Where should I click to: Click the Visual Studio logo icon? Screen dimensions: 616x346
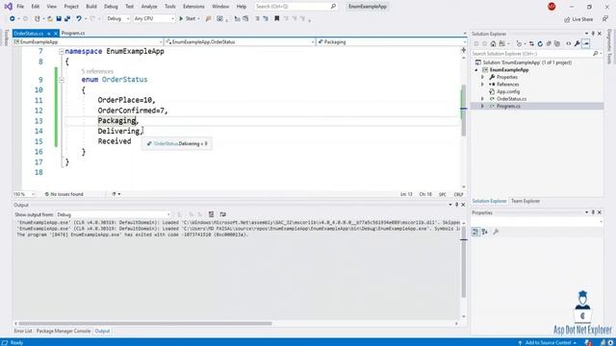(8, 7)
